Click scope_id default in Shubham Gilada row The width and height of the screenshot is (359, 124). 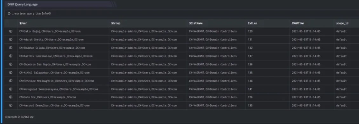(342, 48)
